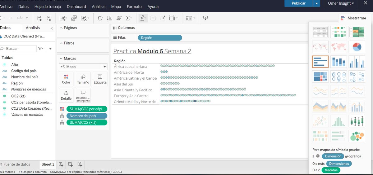This screenshot has height=175, width=373.
Task: Swap rows and columns icon
Action: (100, 18)
